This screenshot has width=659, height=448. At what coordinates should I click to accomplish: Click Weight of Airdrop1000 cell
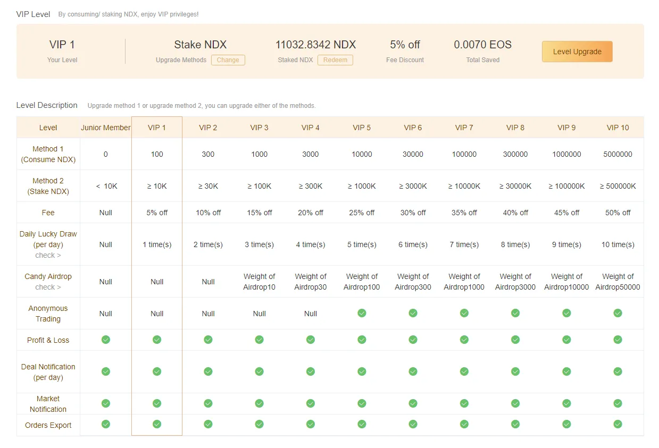(x=464, y=282)
